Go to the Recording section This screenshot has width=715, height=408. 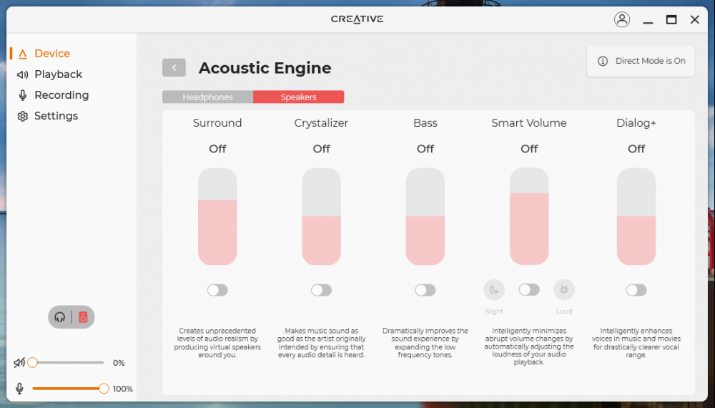61,95
